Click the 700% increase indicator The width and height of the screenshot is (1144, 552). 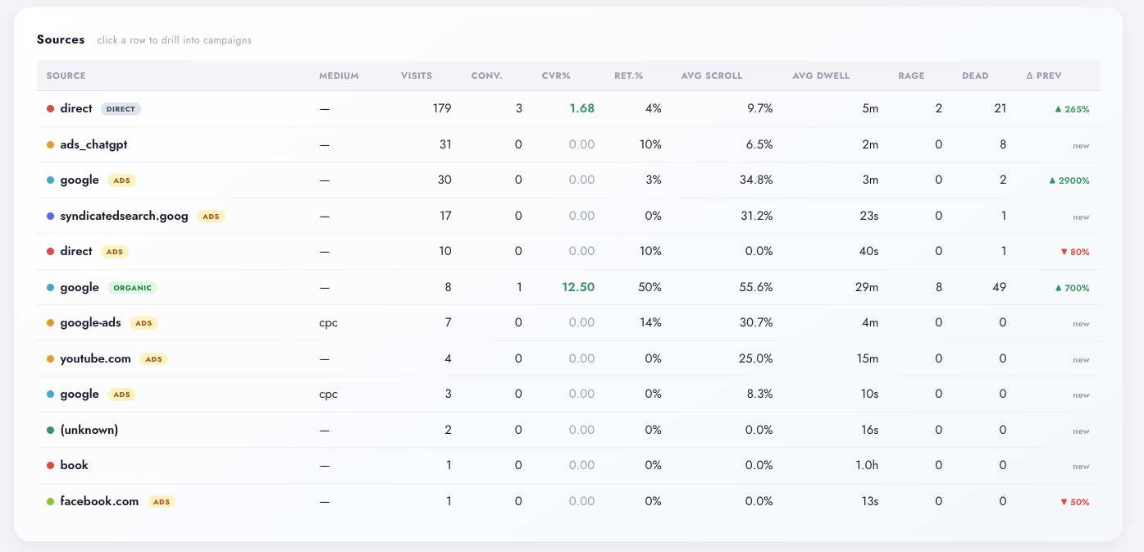point(1072,288)
